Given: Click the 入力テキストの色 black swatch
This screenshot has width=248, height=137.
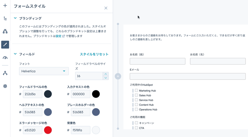Looking at the screenshot, I should [x=96, y=94].
